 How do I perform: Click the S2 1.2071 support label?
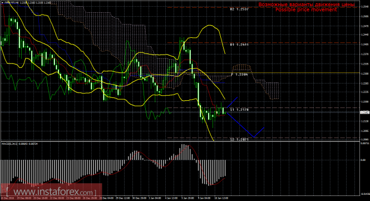(239, 140)
